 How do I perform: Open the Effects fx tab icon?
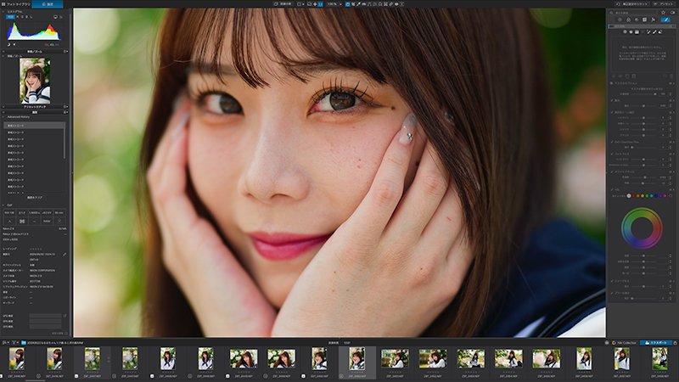tap(653, 20)
